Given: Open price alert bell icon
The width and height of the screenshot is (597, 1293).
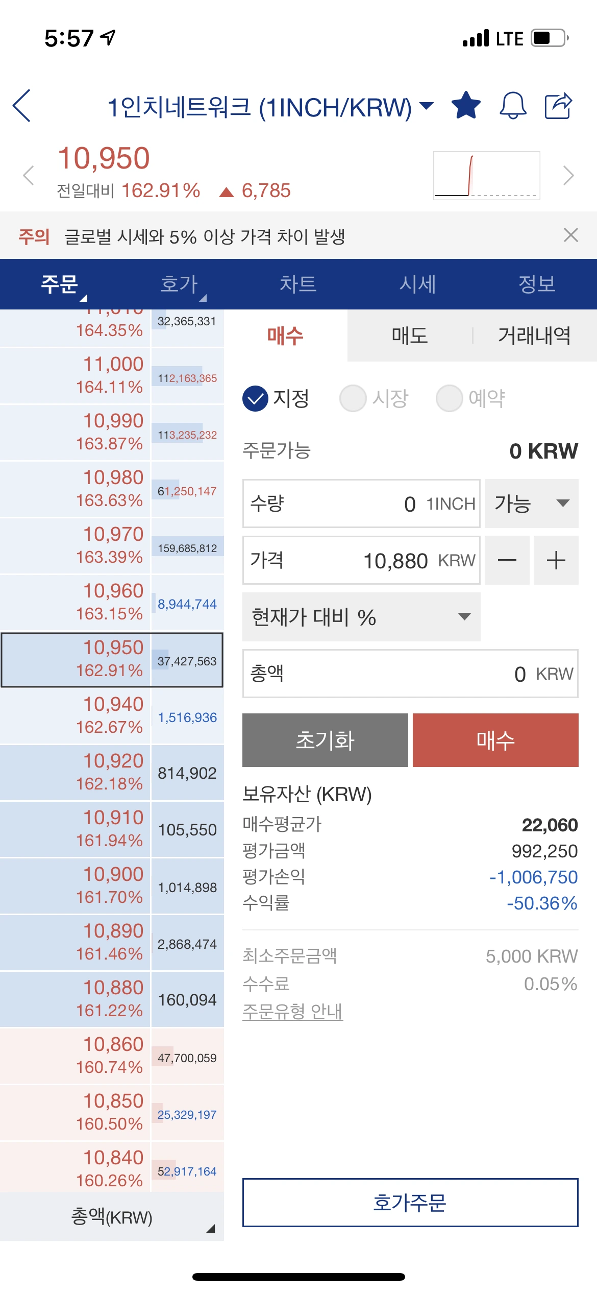Looking at the screenshot, I should tap(512, 106).
